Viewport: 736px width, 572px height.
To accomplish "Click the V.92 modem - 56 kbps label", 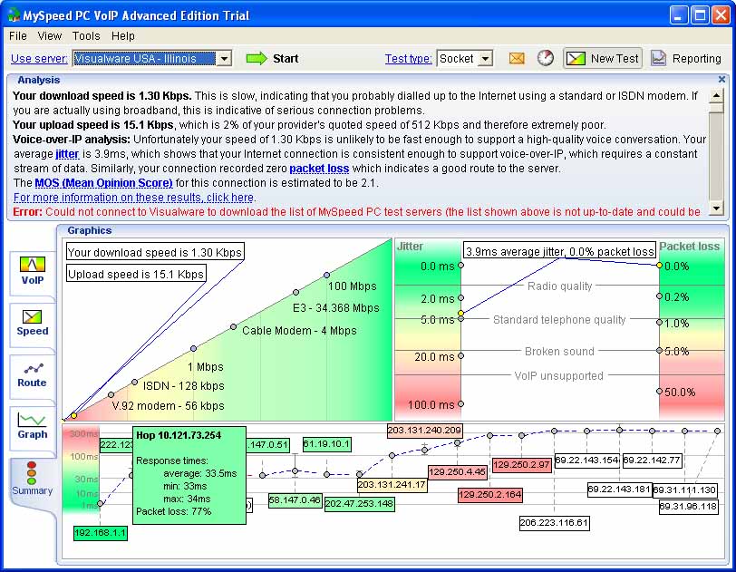I will click(x=168, y=406).
